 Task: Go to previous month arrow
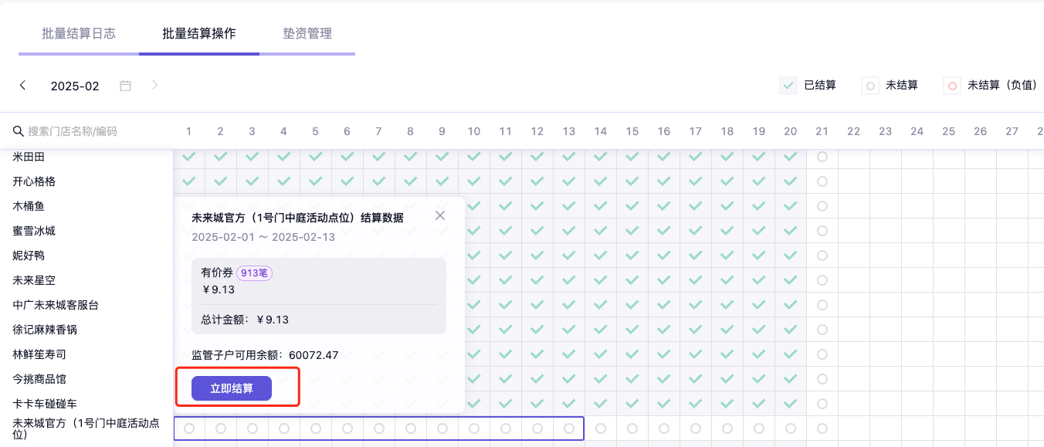tap(23, 86)
